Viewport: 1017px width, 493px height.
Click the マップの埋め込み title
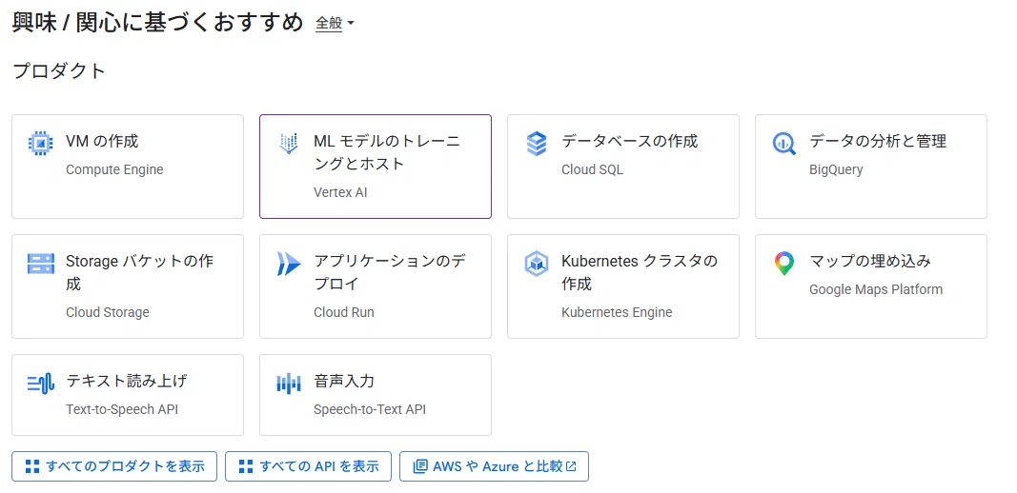click(870, 261)
